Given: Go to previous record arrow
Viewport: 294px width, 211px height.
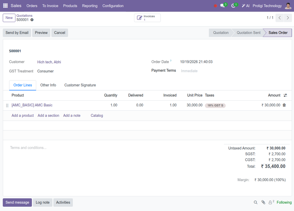Looking at the screenshot, I should (280, 18).
